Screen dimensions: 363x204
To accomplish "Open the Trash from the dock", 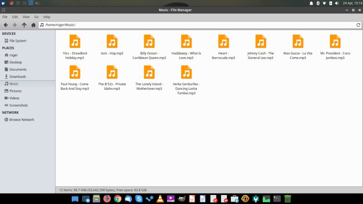I will coord(288,199).
